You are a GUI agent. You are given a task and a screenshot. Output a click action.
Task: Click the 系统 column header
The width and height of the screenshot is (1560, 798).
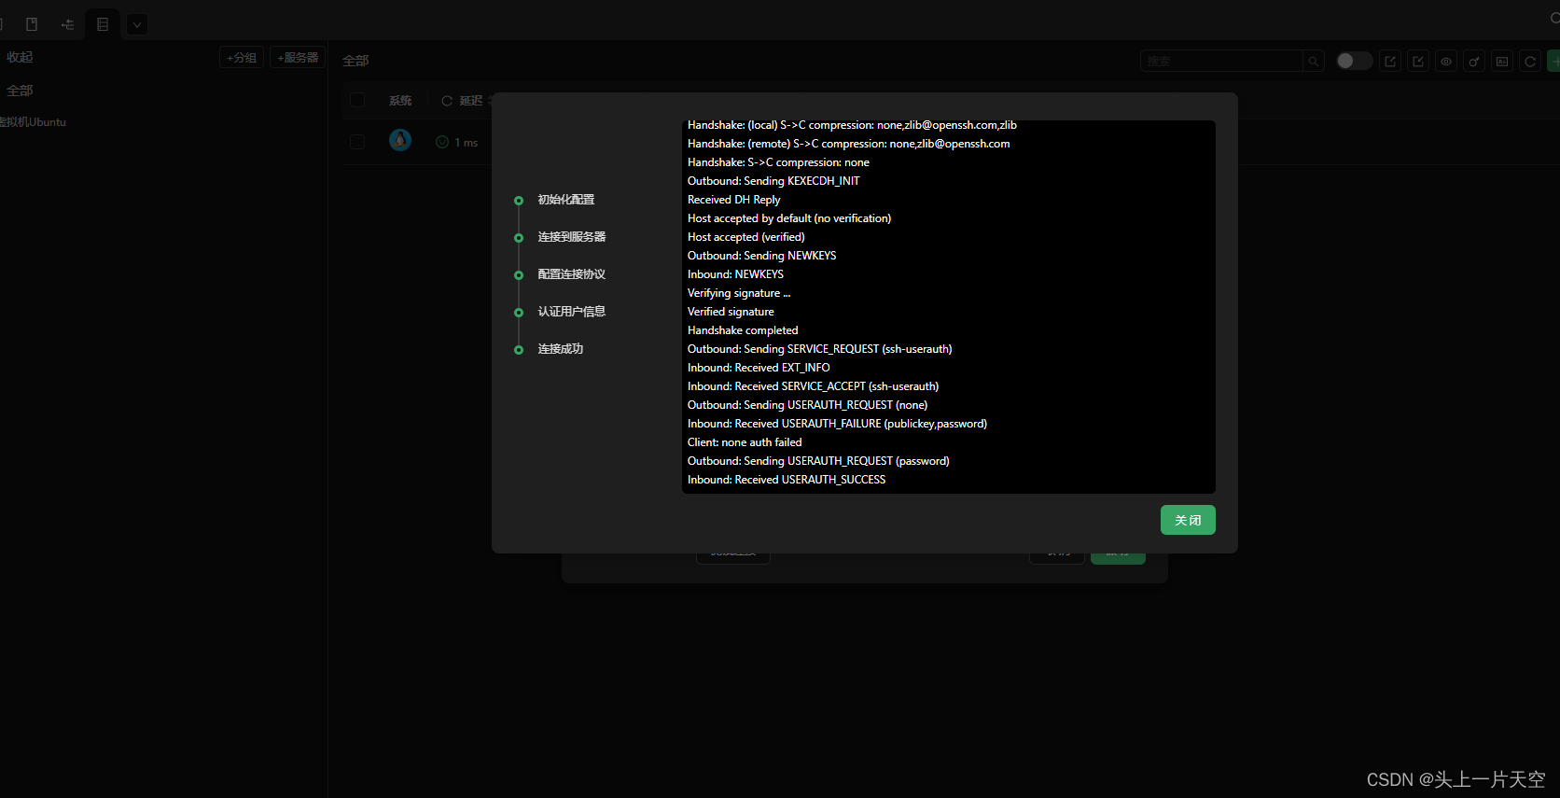coord(400,101)
